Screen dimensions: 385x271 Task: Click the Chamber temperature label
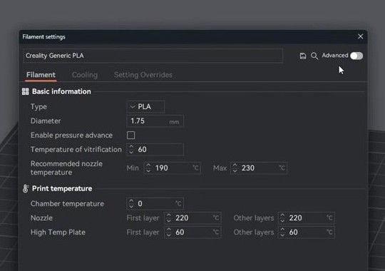pos(67,204)
